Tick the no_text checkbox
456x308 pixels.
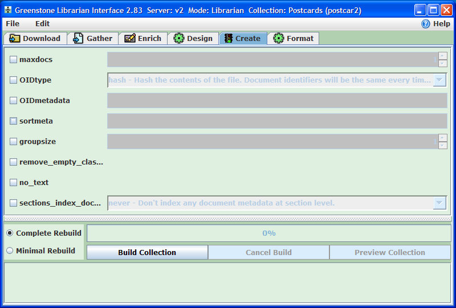point(14,183)
